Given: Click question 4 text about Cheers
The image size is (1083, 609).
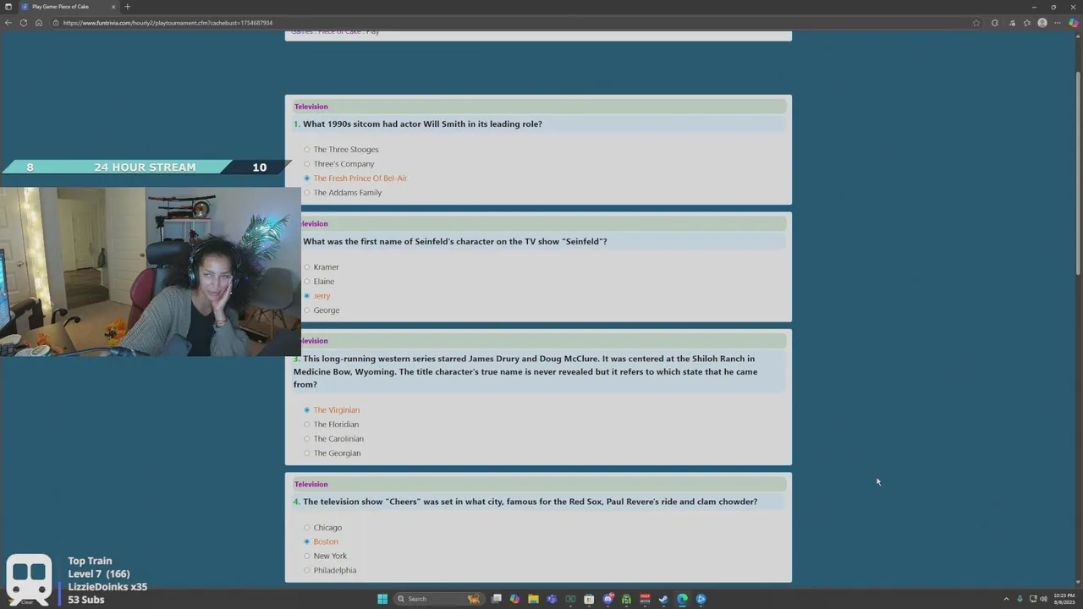Looking at the screenshot, I should [x=530, y=502].
